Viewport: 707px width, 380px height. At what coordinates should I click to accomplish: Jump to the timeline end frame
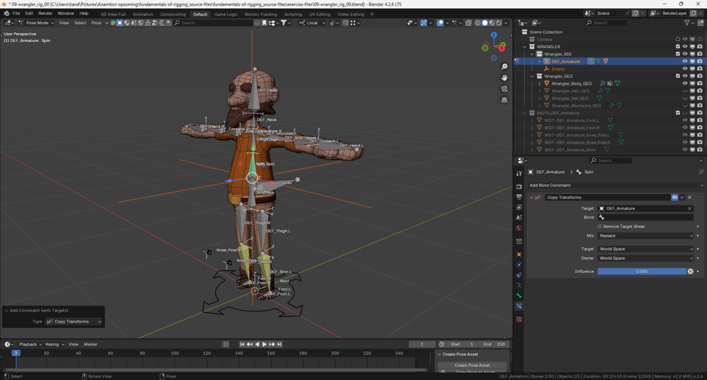pos(279,344)
